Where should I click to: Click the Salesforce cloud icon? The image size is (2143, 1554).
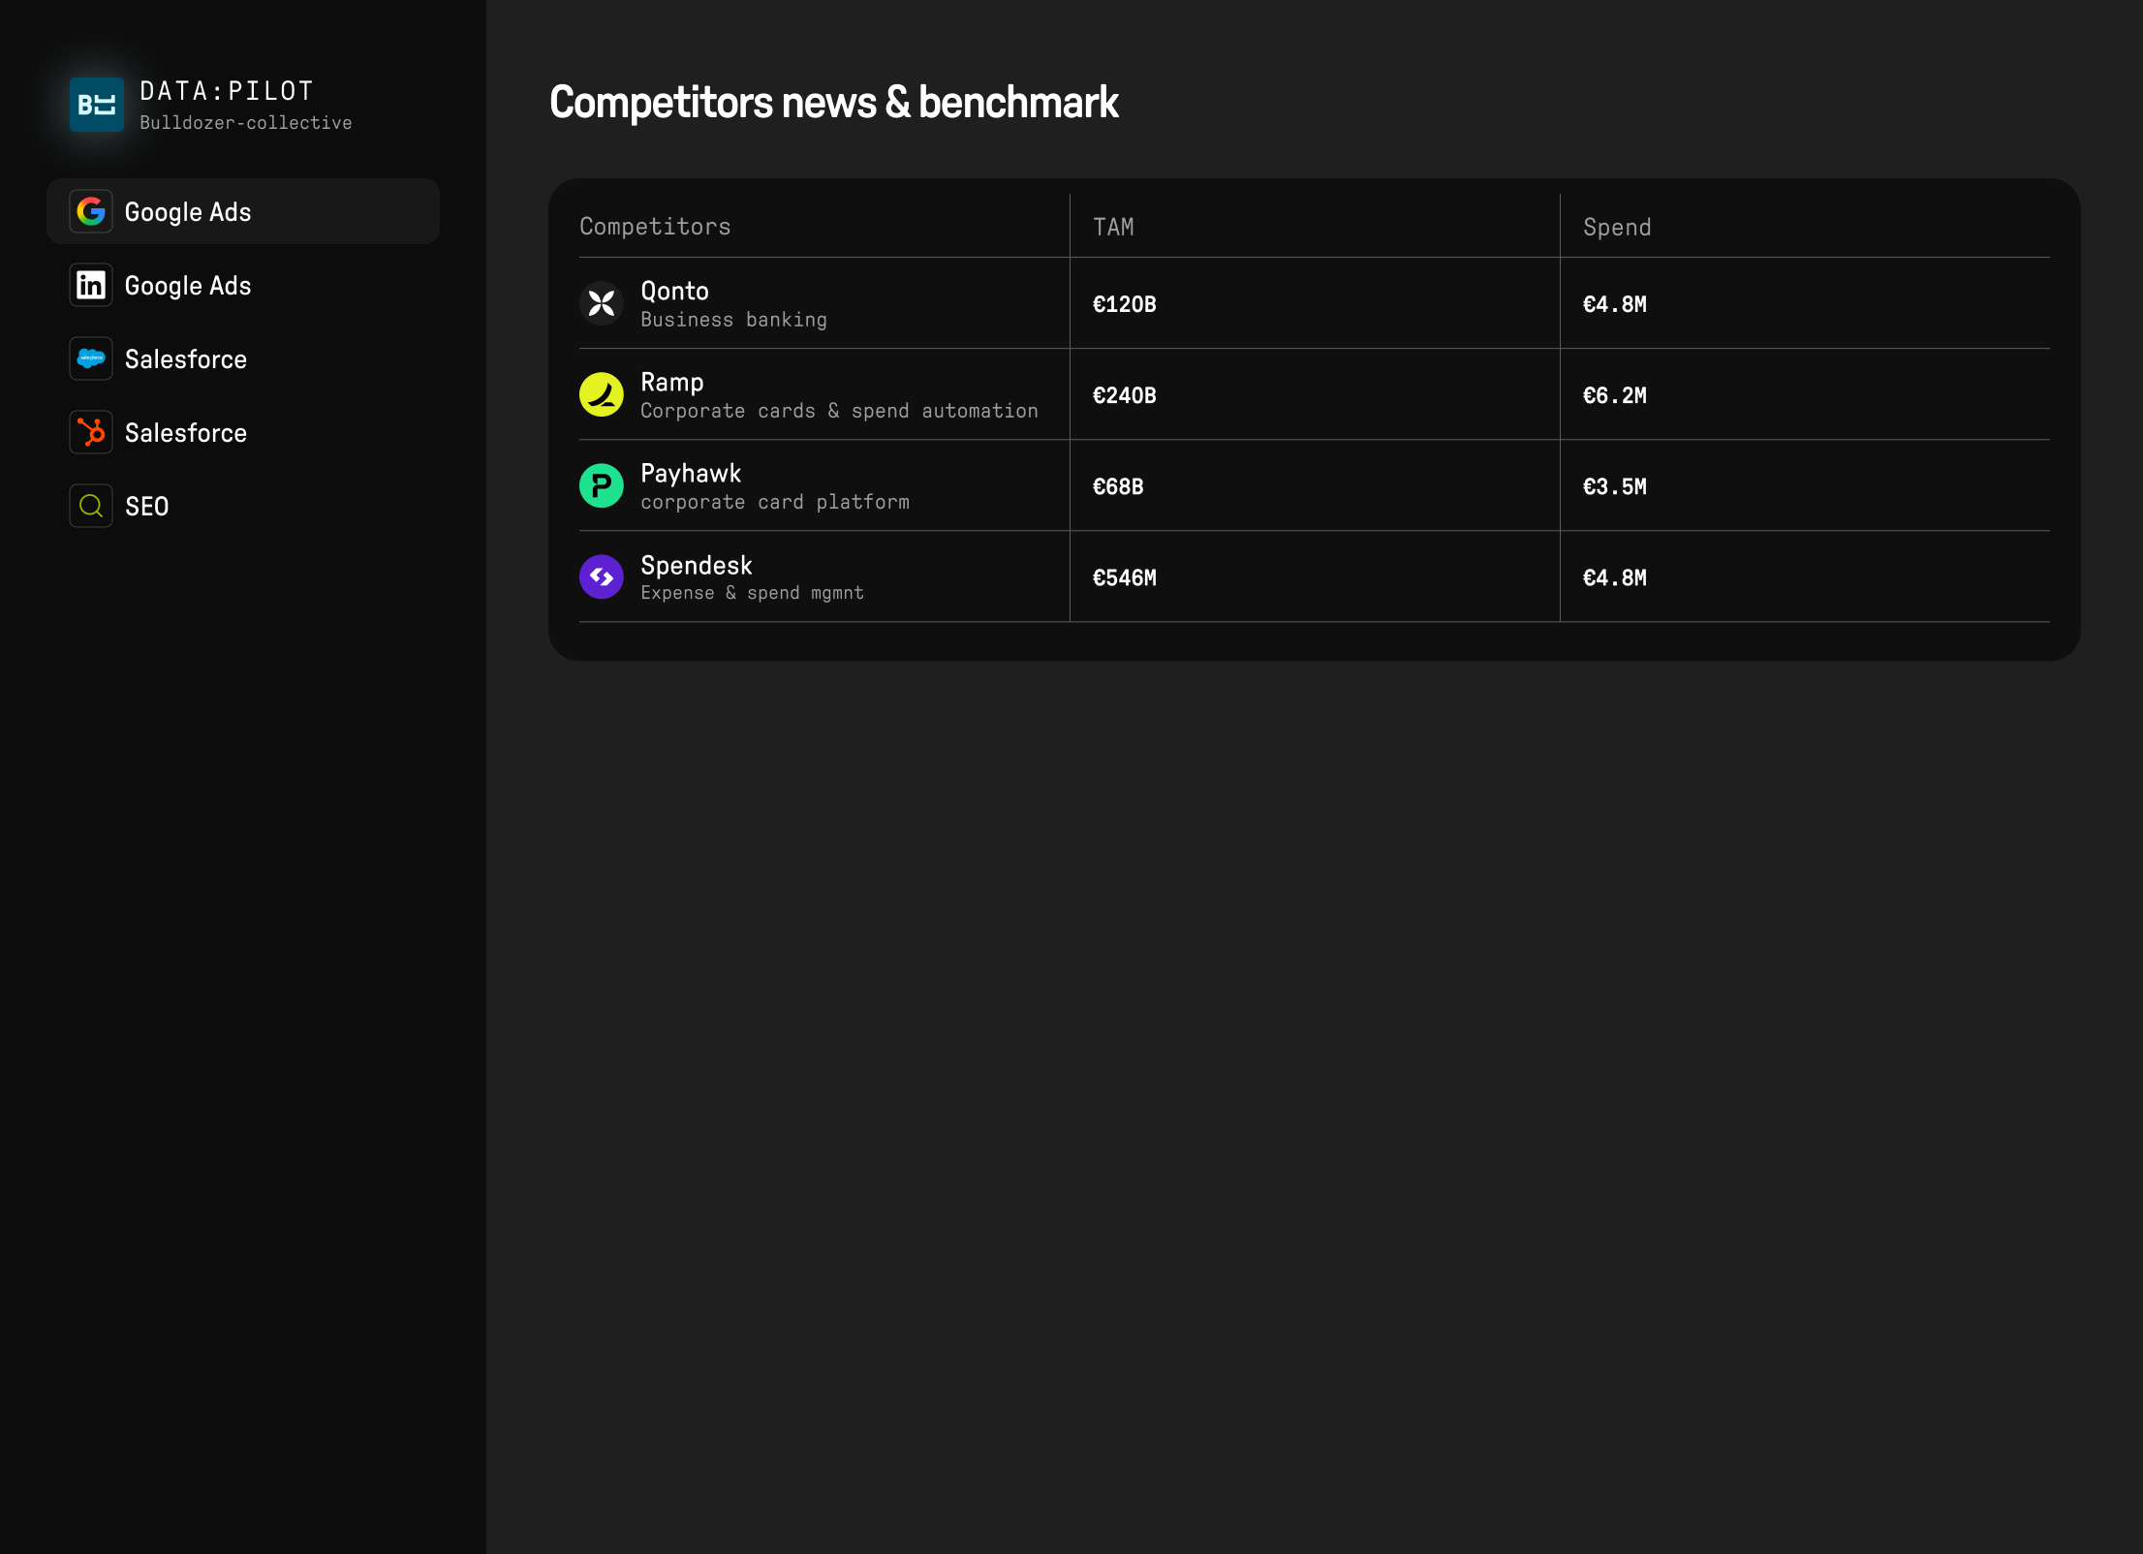[x=91, y=358]
